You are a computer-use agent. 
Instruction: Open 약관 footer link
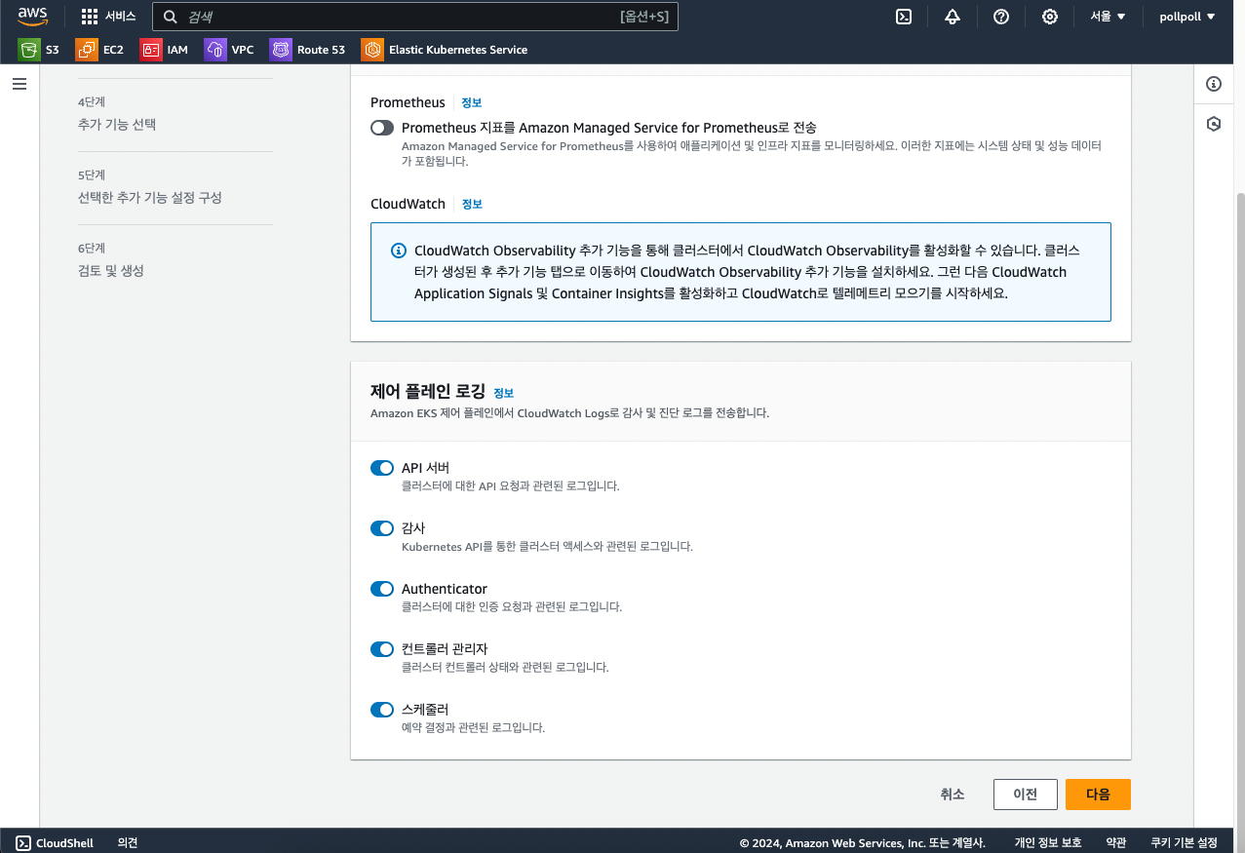[x=1116, y=842]
